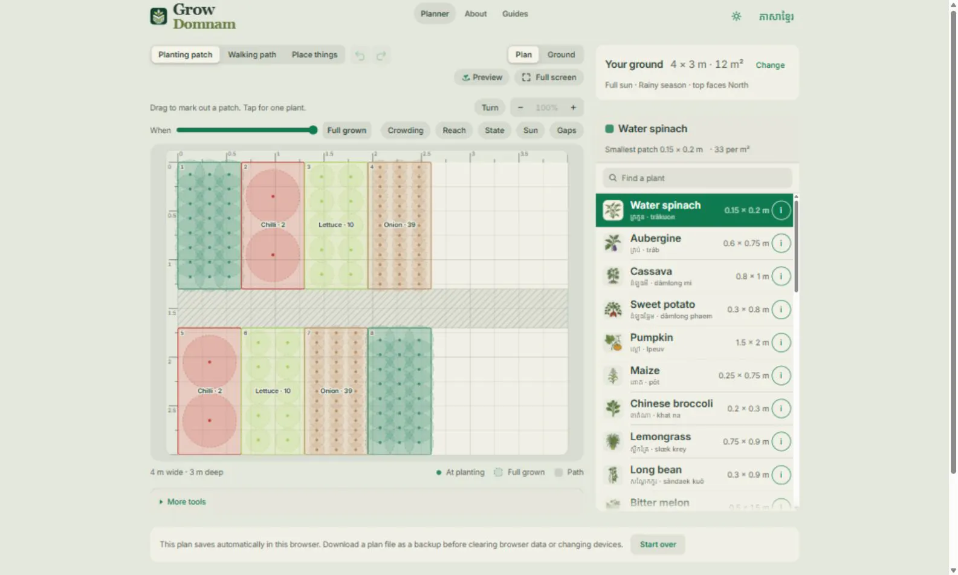Toggle the Crowding overlay
This screenshot has height=575, width=958.
(x=406, y=130)
